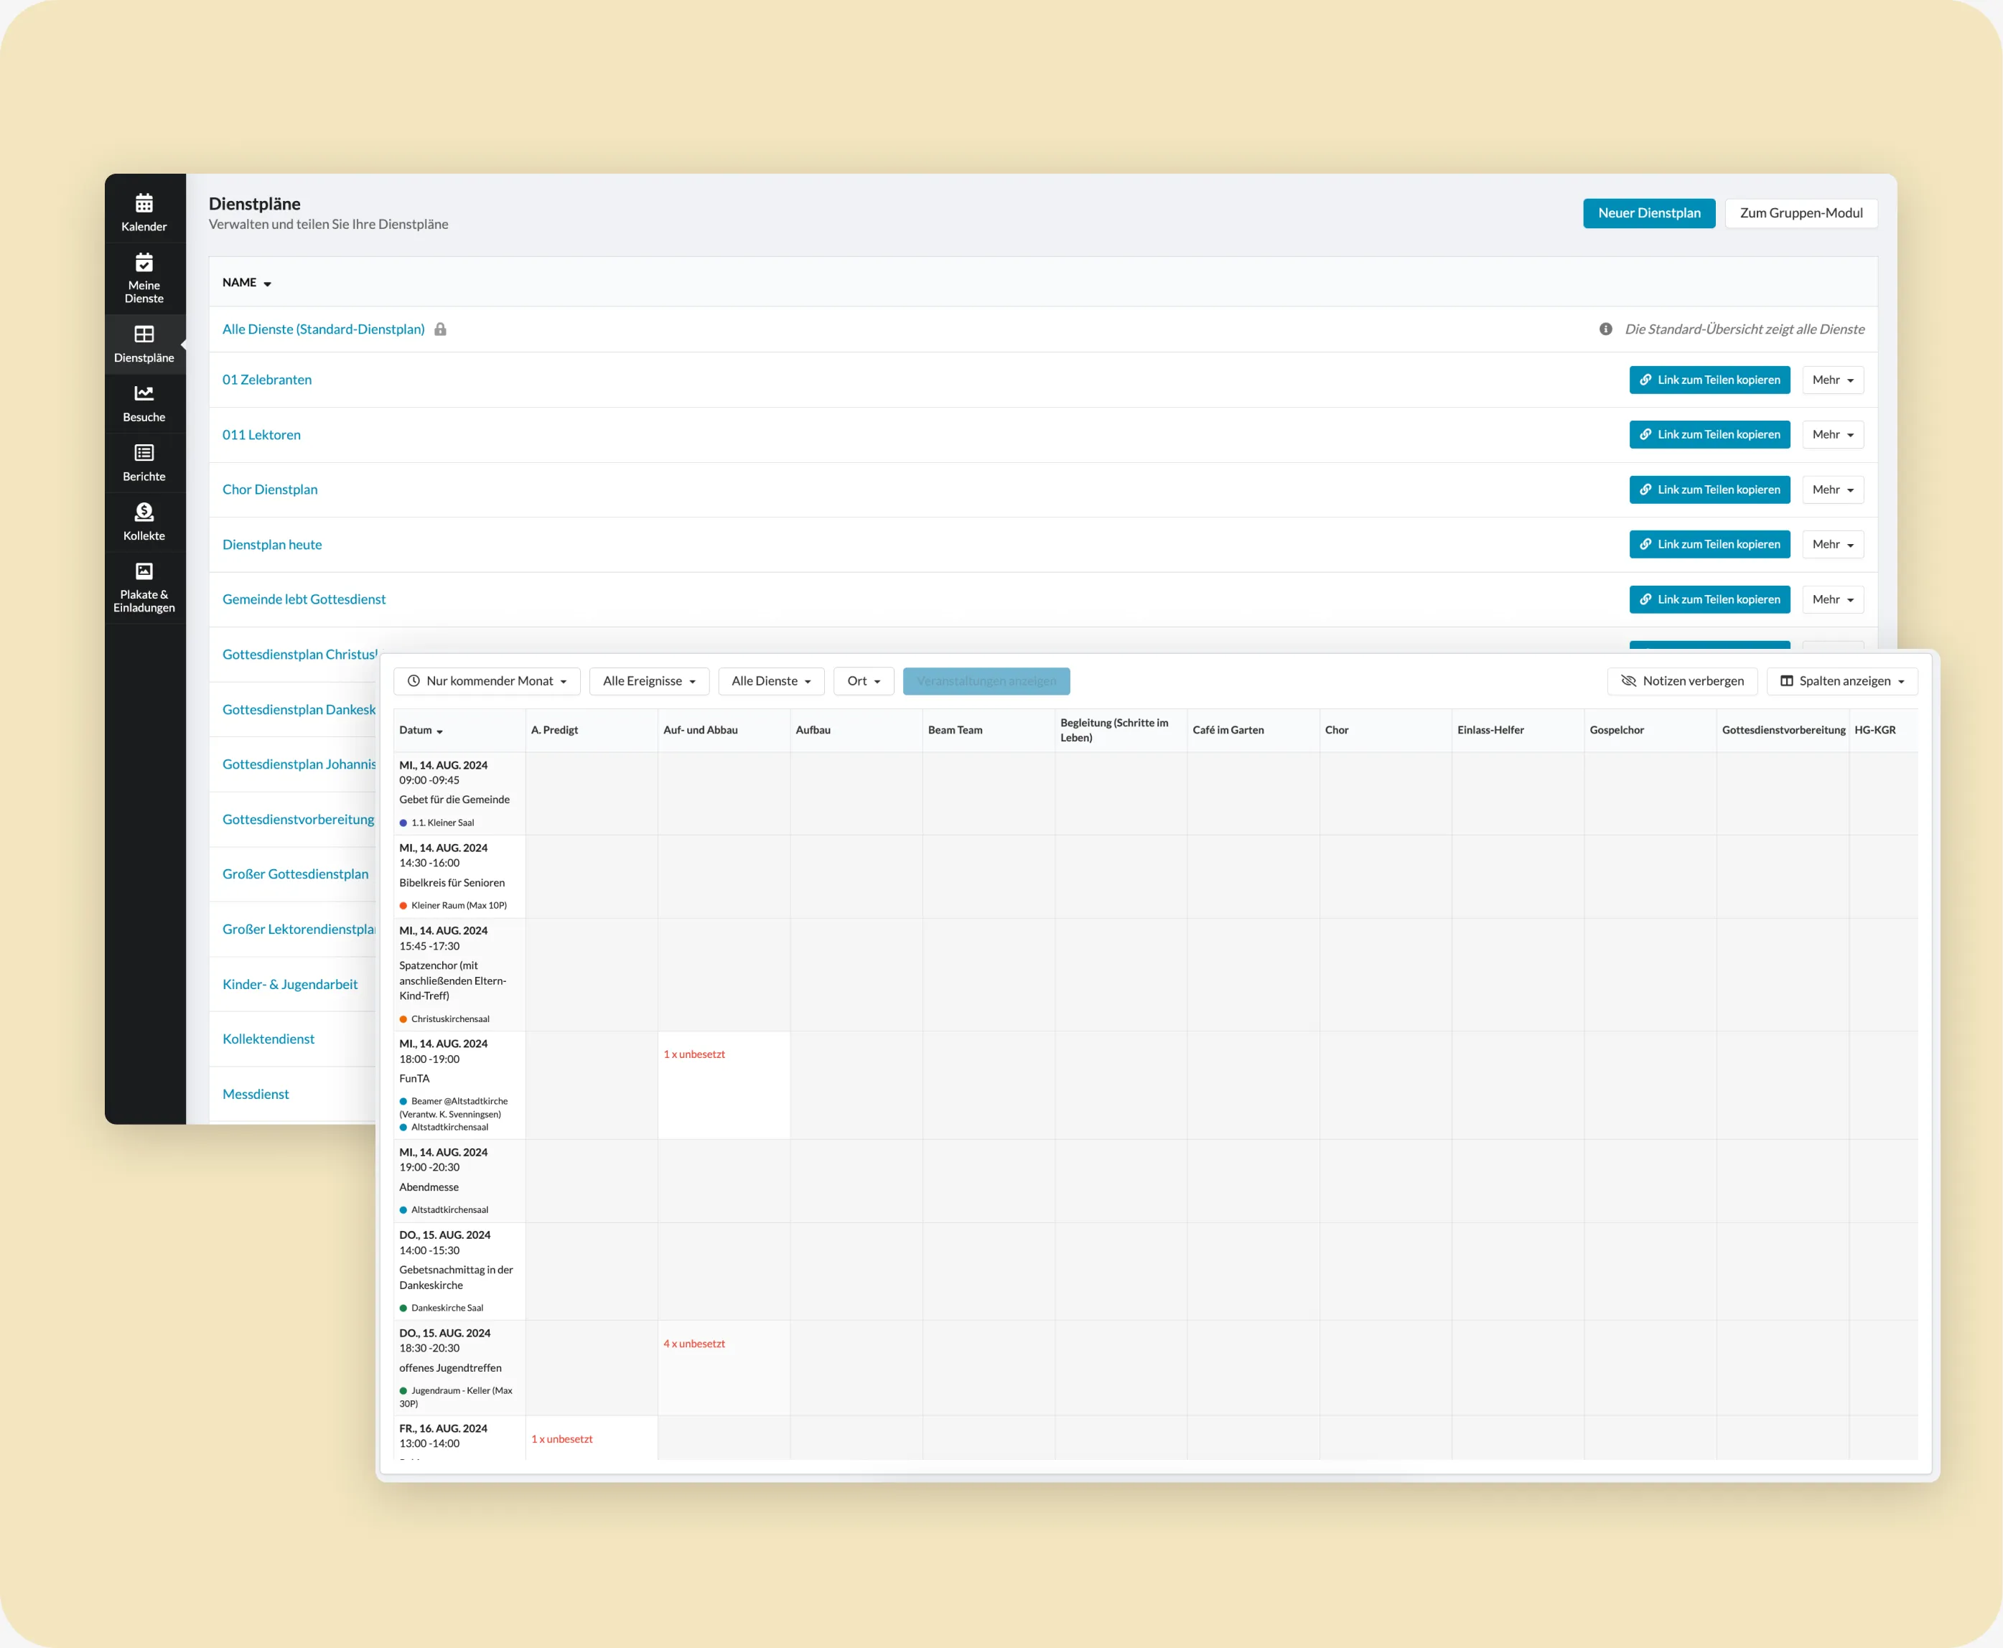Open Meine Dienste in the sidebar
Viewport: 2003px width, 1648px height.
[x=144, y=277]
